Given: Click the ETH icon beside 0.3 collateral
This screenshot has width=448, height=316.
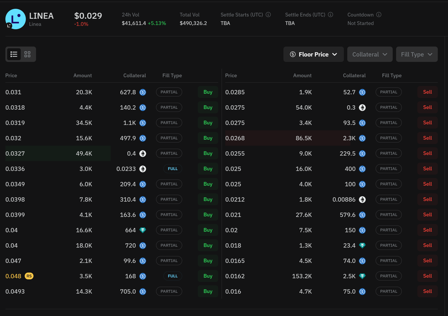Looking at the screenshot, I should tap(362, 108).
